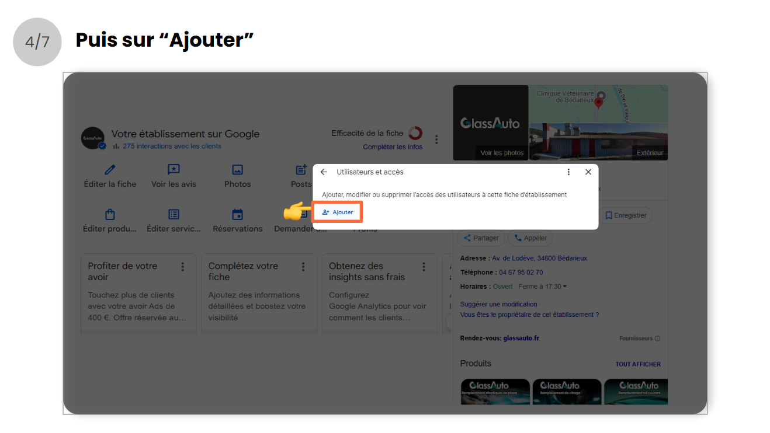Open the middle GlassAuto product thumbnail
770x433 pixels.
point(566,391)
